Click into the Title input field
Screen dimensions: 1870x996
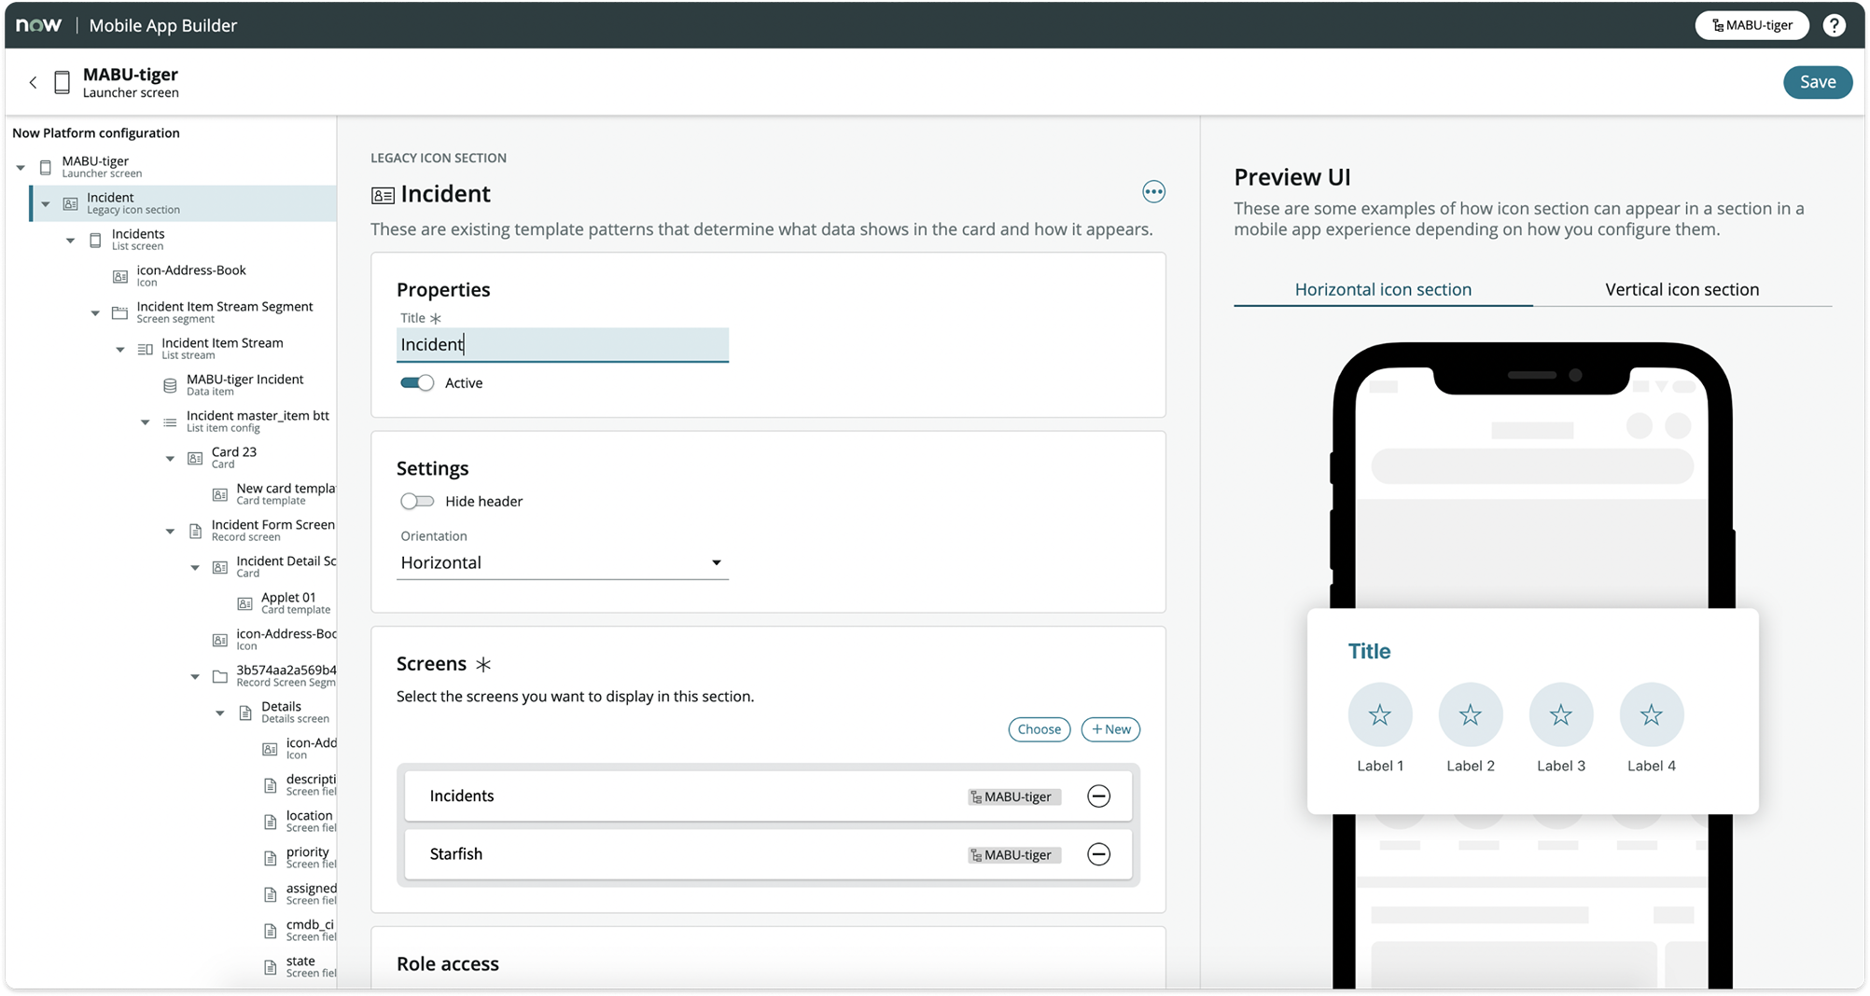[563, 345]
